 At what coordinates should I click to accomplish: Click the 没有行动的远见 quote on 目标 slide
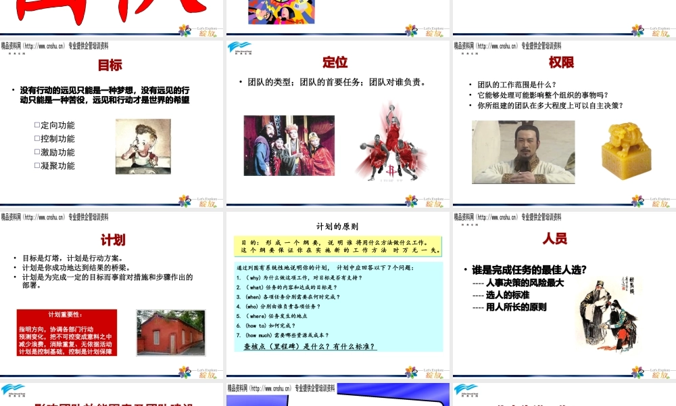click(x=104, y=95)
